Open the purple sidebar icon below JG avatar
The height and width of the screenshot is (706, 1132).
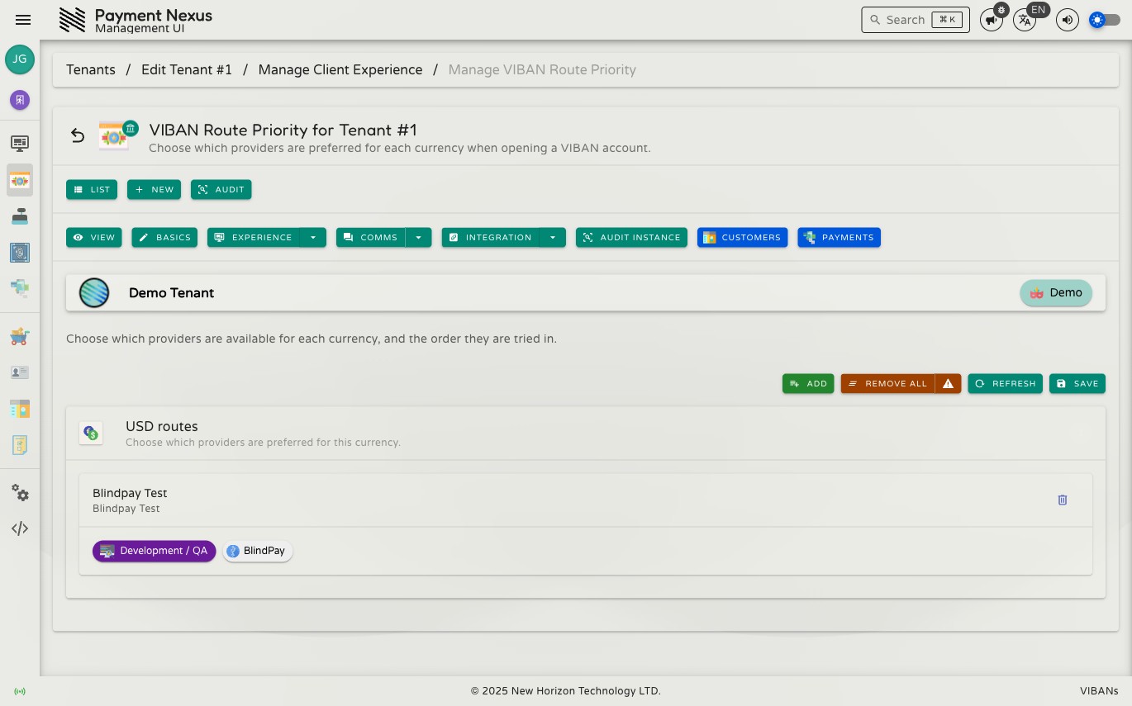click(20, 100)
